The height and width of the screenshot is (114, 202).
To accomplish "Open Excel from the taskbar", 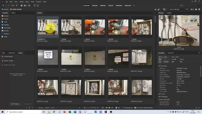I will click(x=70, y=112).
